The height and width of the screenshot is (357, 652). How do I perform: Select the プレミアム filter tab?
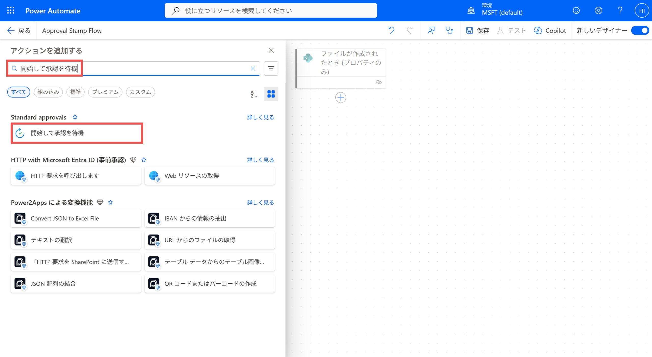point(105,92)
